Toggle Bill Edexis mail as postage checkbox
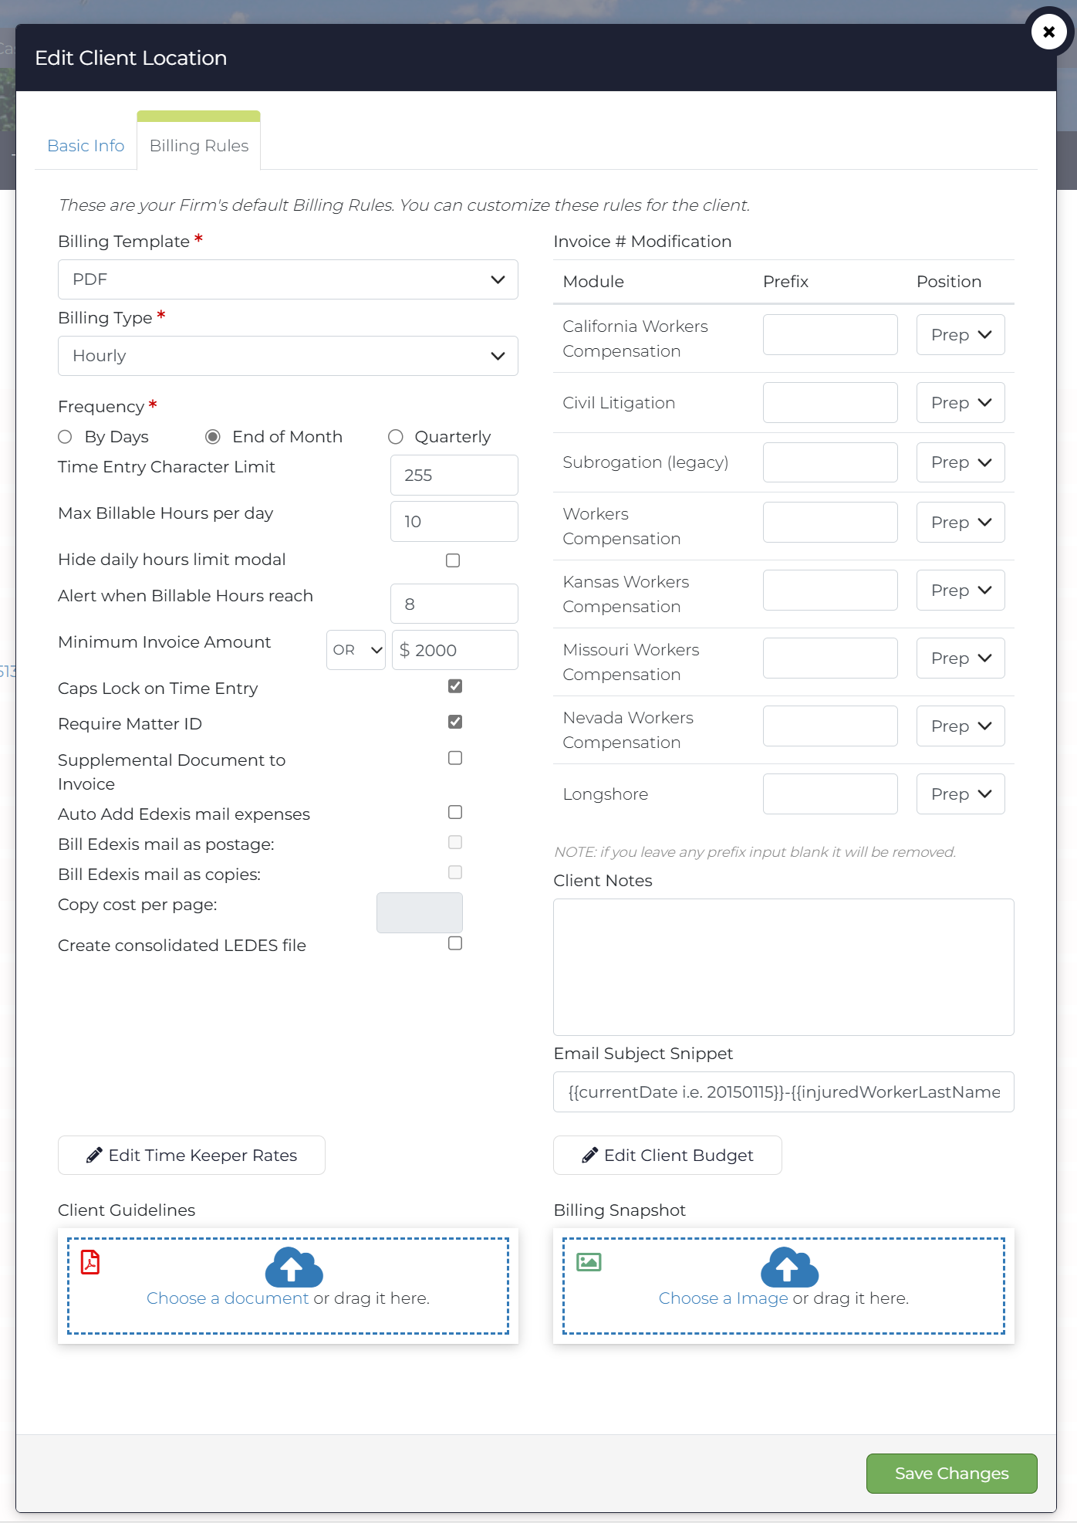Image resolution: width=1077 pixels, height=1523 pixels. pyautogui.click(x=455, y=842)
